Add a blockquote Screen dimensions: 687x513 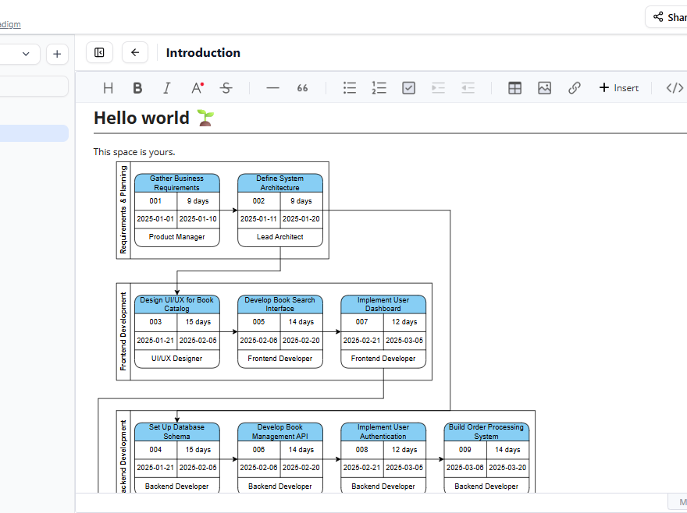coord(302,87)
